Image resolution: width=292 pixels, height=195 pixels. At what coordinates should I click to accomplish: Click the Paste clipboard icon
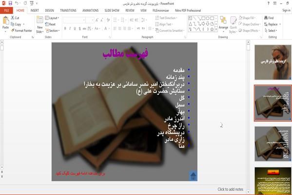pyautogui.click(x=5, y=21)
